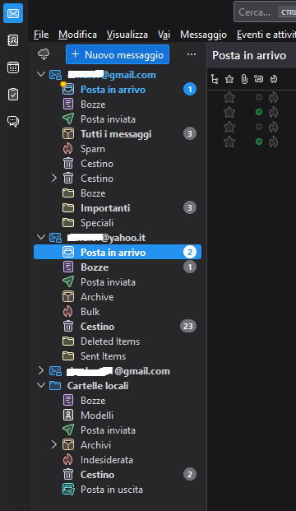Open Posta inviata in Cartelle locali
The height and width of the screenshot is (511, 296).
118,430
